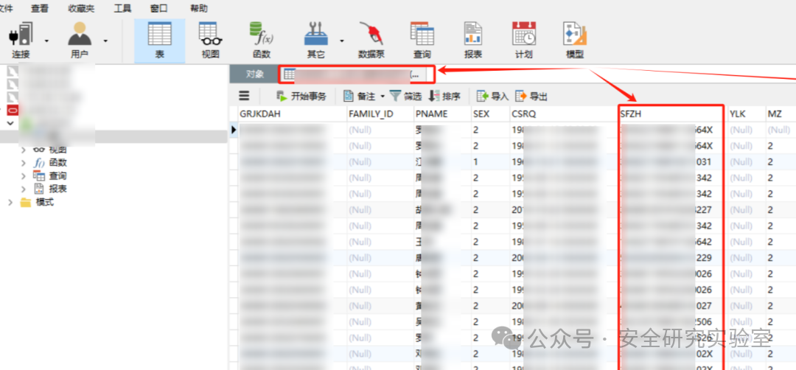Click the 导出 (Export) button
The width and height of the screenshot is (796, 370).
tap(531, 96)
